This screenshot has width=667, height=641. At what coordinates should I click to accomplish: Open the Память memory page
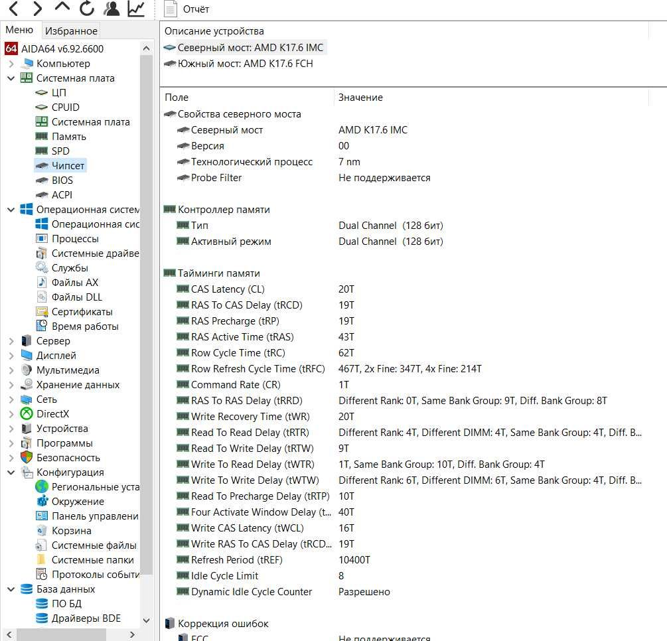click(x=68, y=137)
